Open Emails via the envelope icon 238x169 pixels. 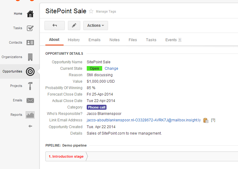[x=30, y=100]
